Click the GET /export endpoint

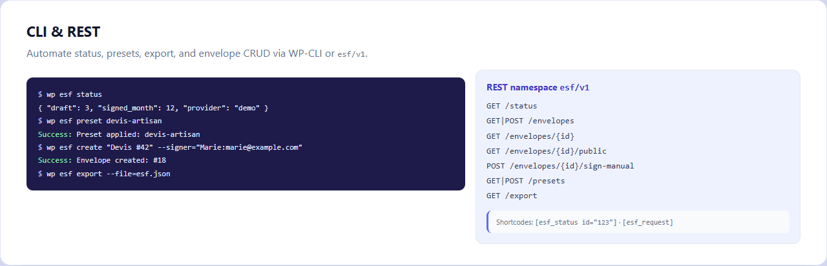click(512, 196)
